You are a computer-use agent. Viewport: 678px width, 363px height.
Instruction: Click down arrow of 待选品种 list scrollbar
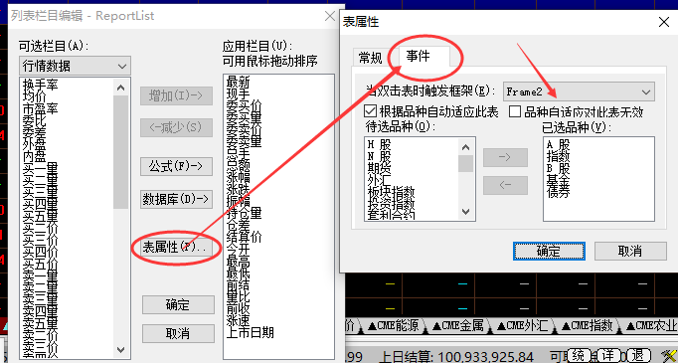pos(465,212)
